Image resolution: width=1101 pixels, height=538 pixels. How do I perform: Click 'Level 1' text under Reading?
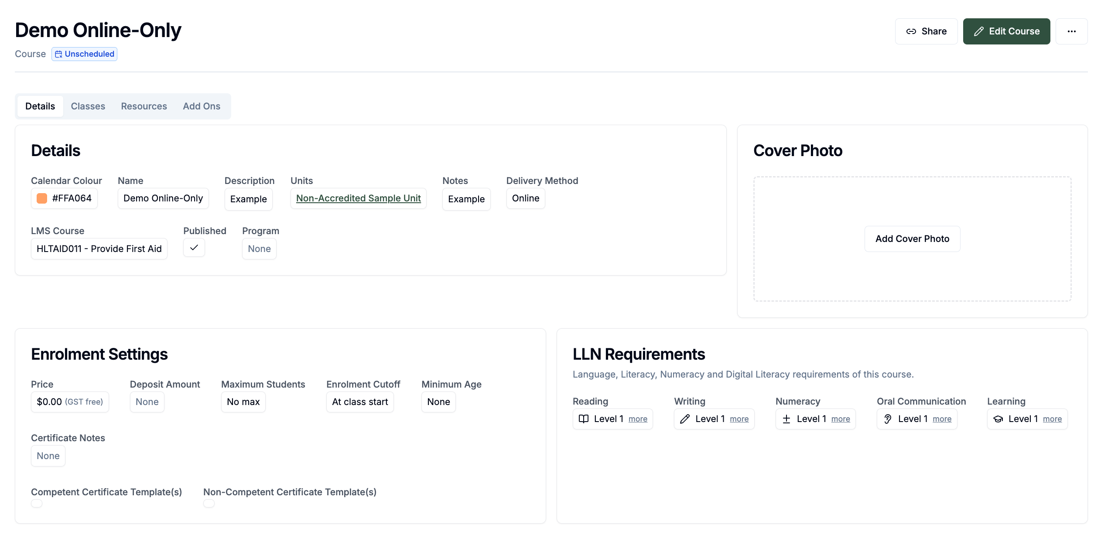609,419
